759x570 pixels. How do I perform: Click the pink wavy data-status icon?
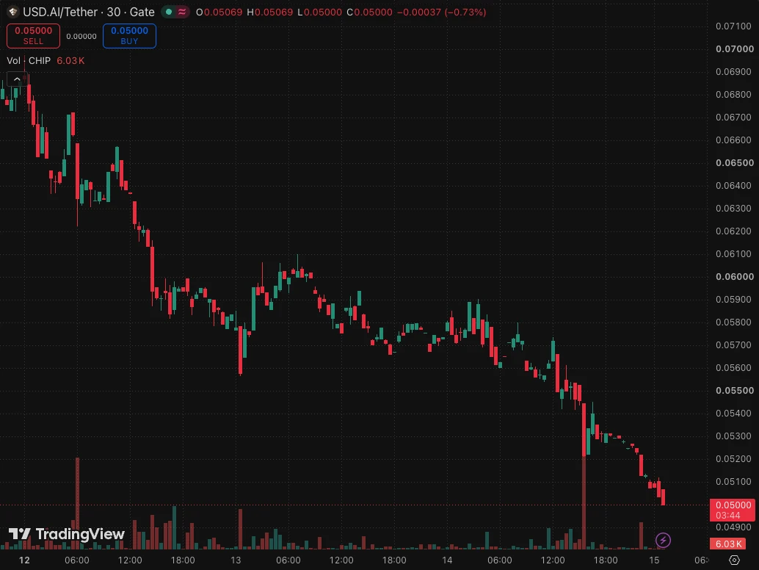[182, 12]
